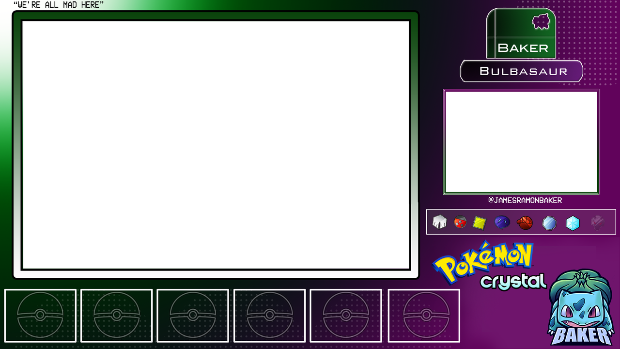The width and height of the screenshot is (620, 349).
Task: Select the second Poké Ball party slot
Action: pos(117,316)
